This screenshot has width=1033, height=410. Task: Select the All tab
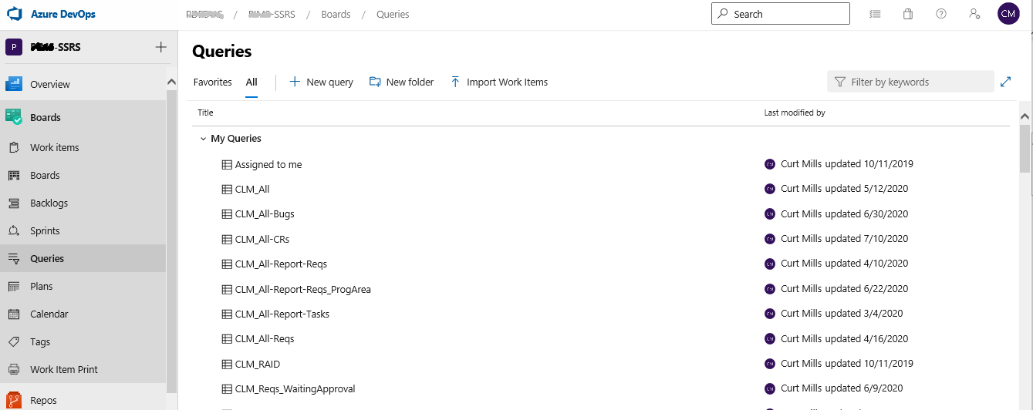(251, 82)
